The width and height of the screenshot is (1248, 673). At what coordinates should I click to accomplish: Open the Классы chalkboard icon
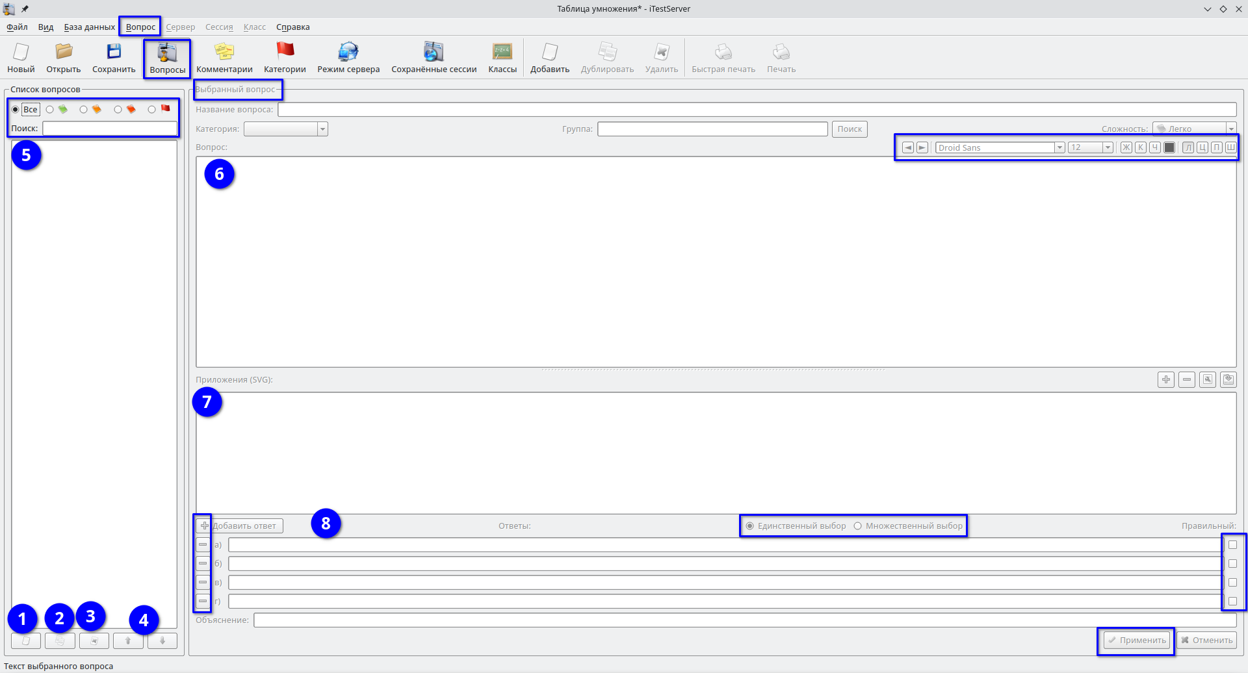[502, 58]
